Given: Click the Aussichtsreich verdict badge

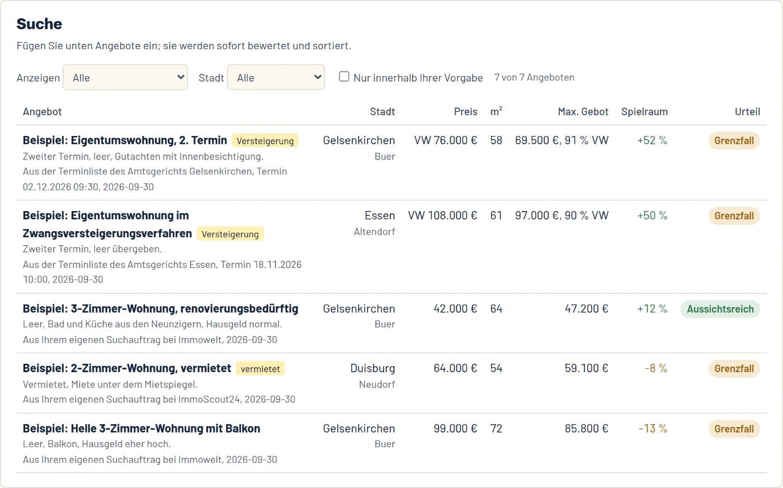Looking at the screenshot, I should (720, 309).
